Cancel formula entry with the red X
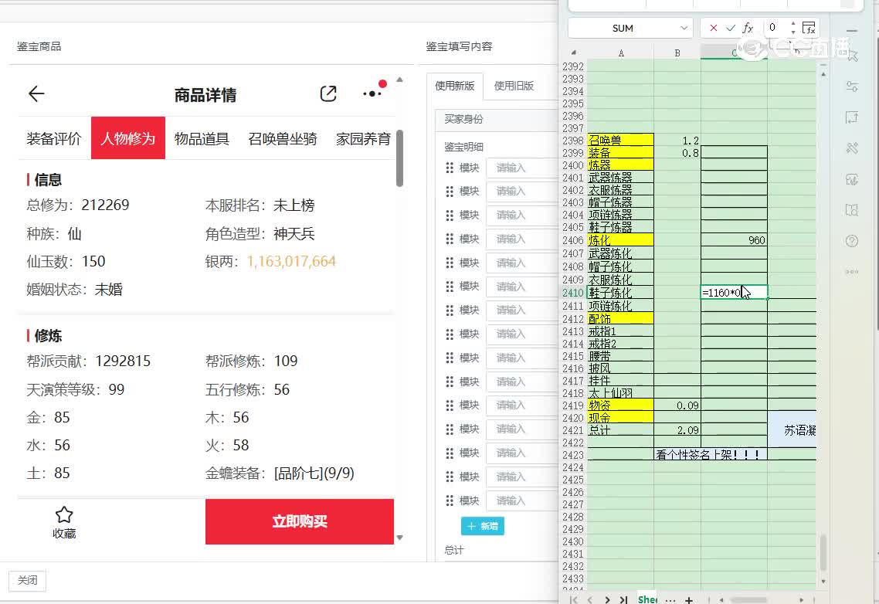 coord(713,28)
